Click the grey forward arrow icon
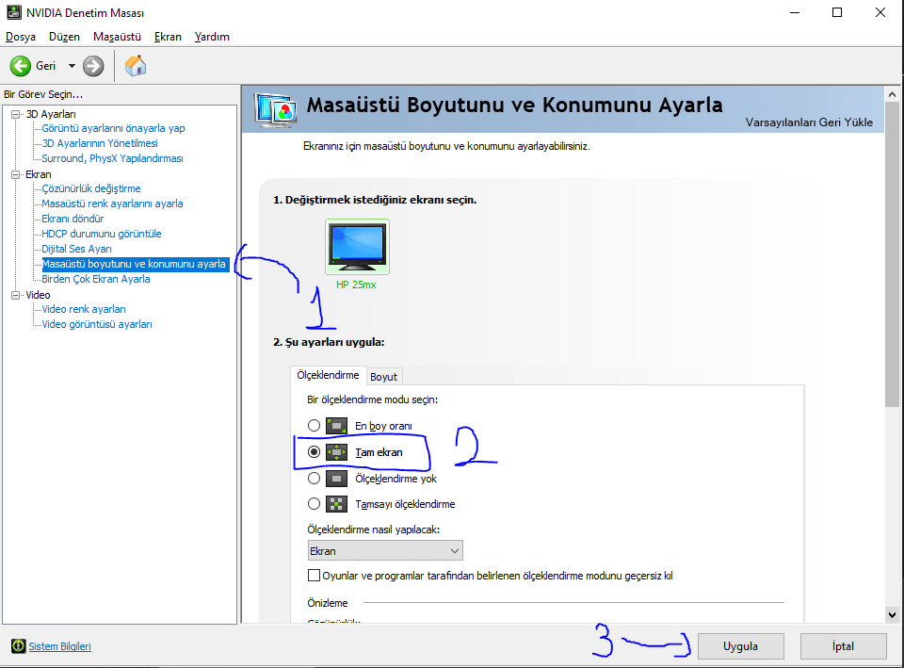Screen dimensions: 904x668 [x=93, y=66]
